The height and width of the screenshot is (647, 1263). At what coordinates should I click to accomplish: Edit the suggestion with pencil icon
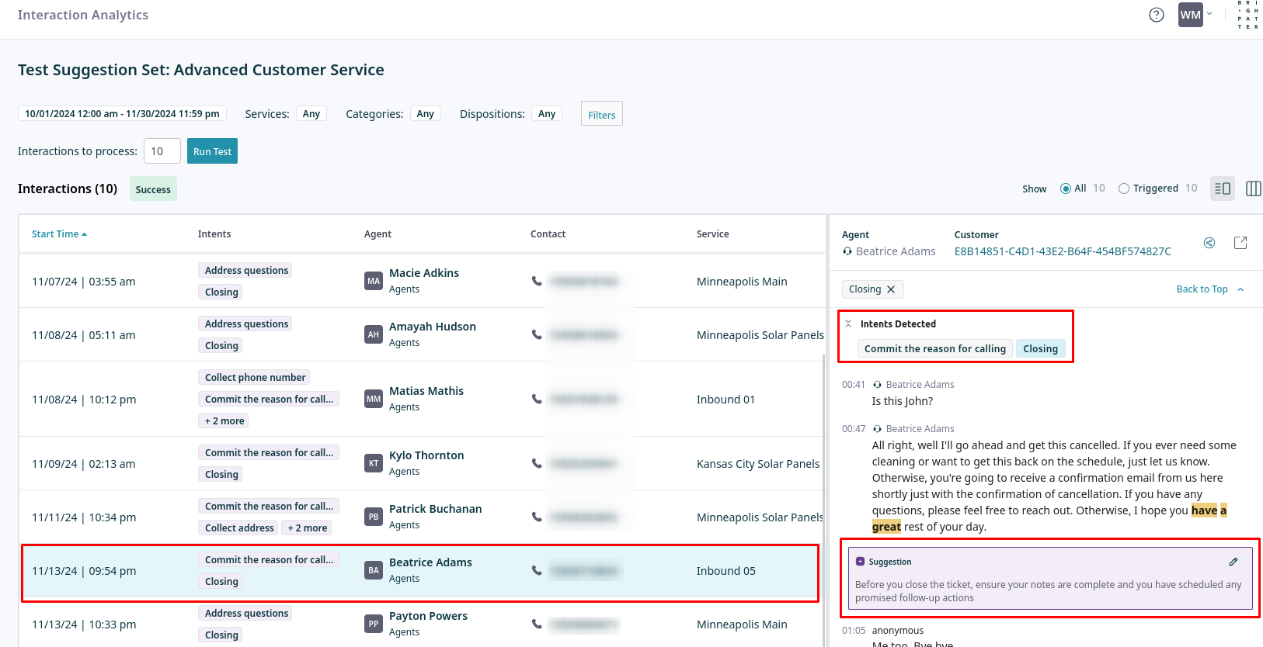click(1233, 562)
